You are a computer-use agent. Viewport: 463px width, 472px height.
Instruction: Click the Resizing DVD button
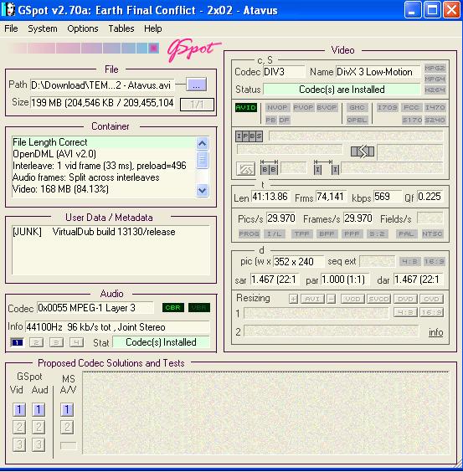click(405, 299)
